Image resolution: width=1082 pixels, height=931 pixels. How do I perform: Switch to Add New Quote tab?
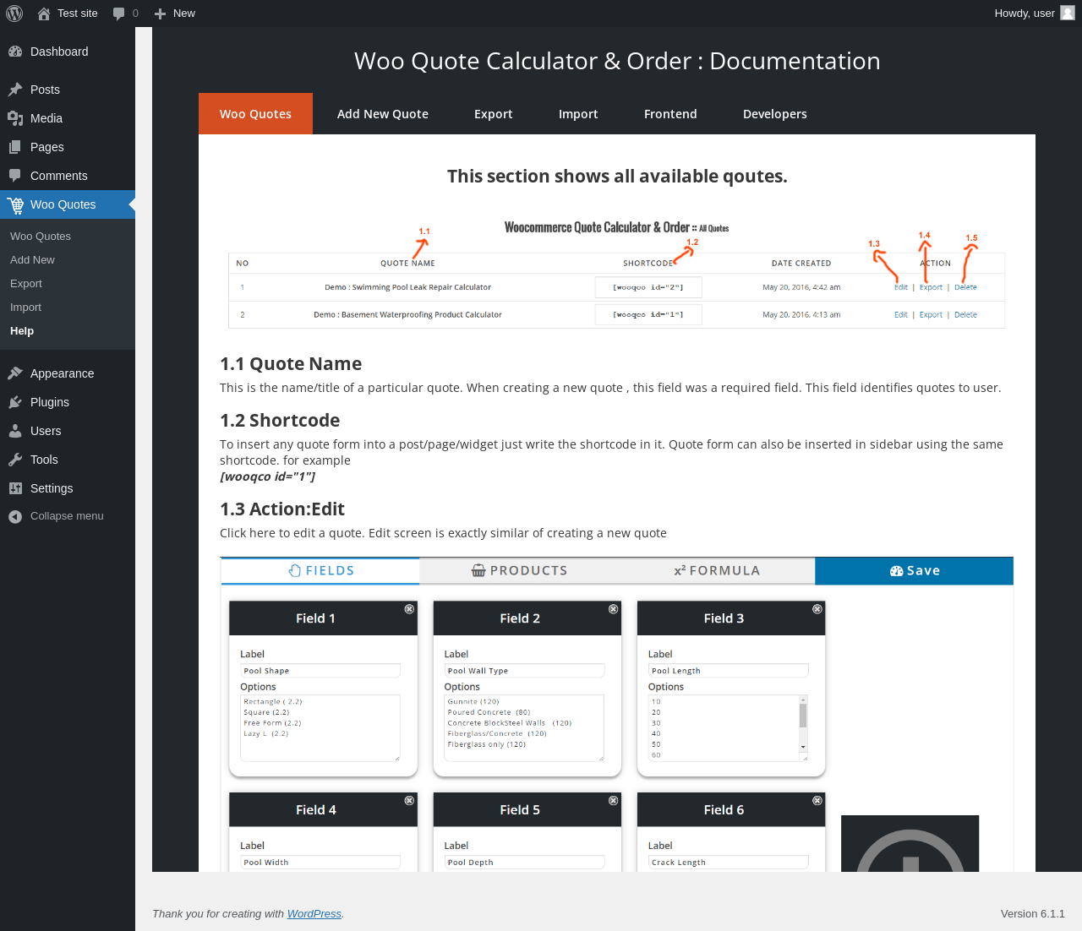(383, 114)
